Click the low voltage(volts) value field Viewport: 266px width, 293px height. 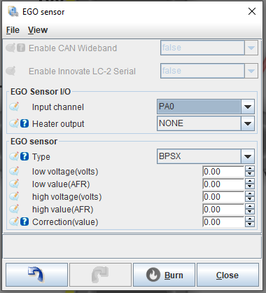(x=223, y=172)
